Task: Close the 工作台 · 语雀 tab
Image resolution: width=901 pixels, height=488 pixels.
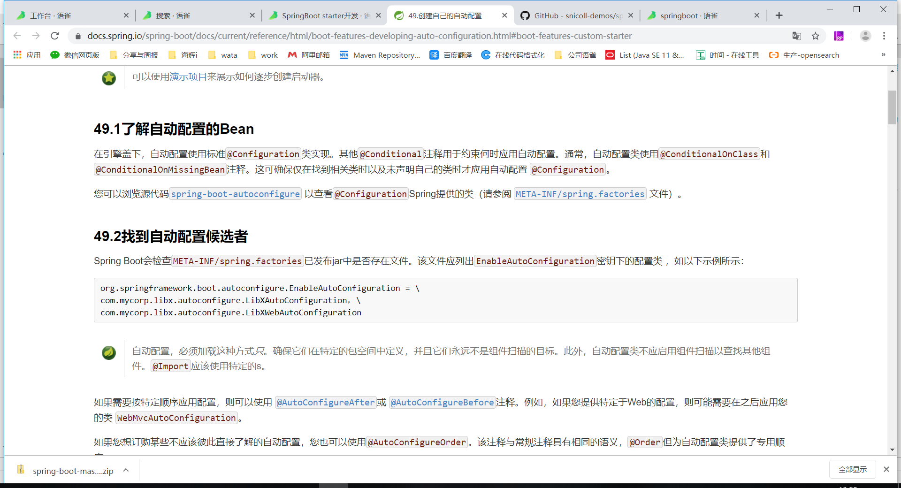Action: (126, 15)
